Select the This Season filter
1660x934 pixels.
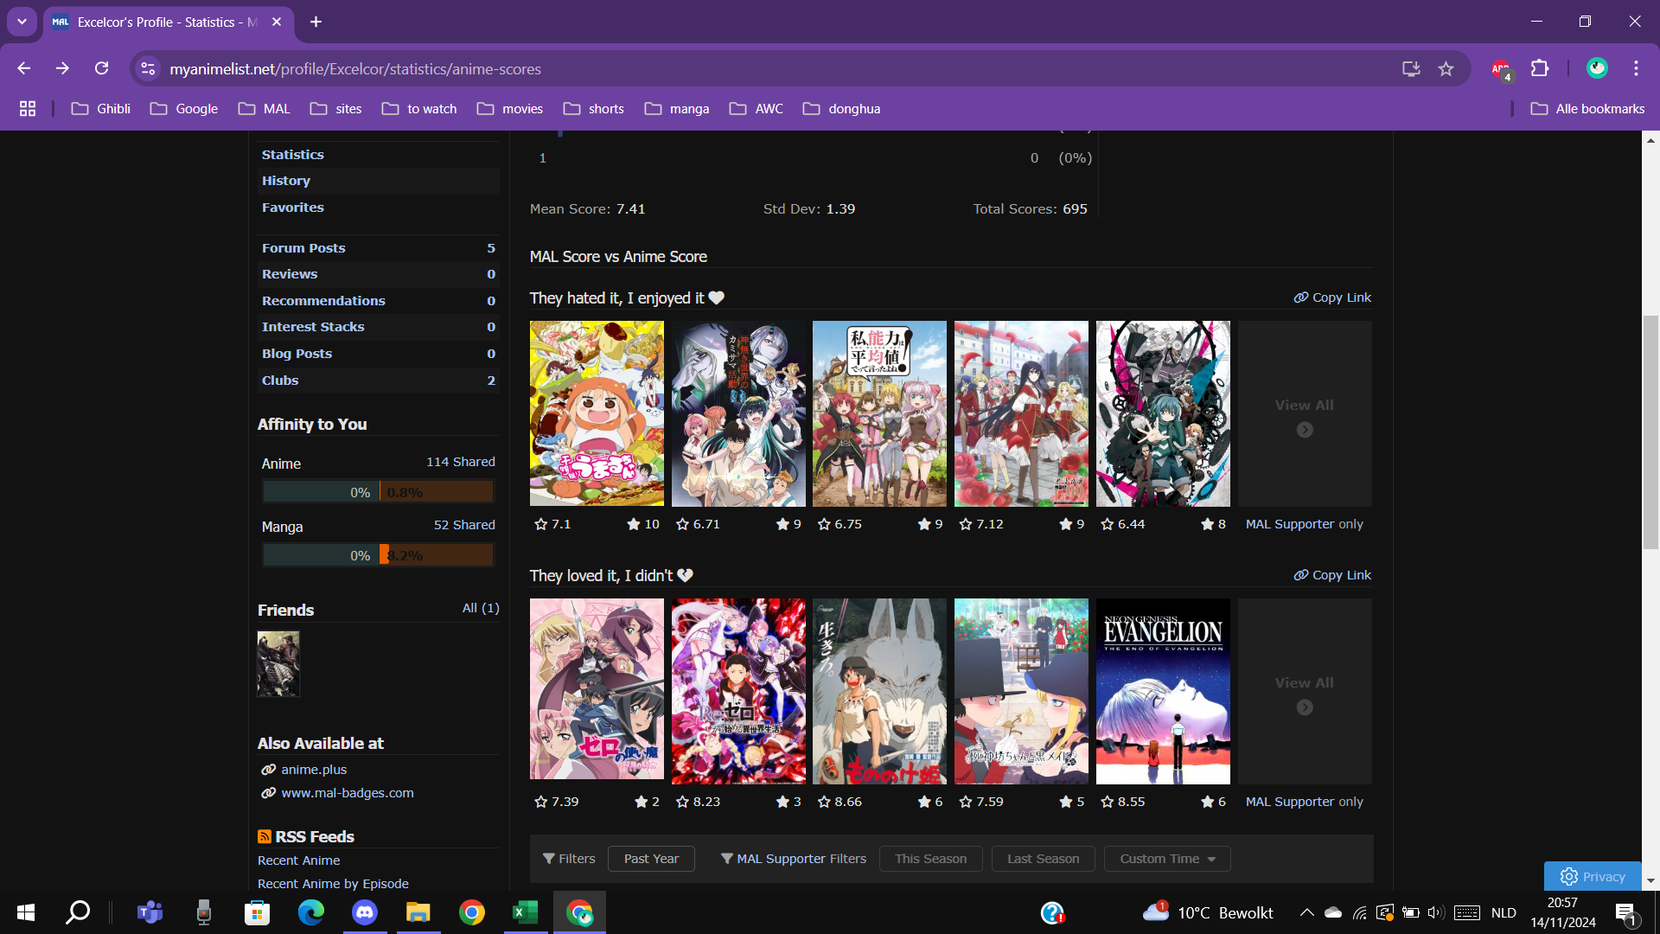point(930,858)
